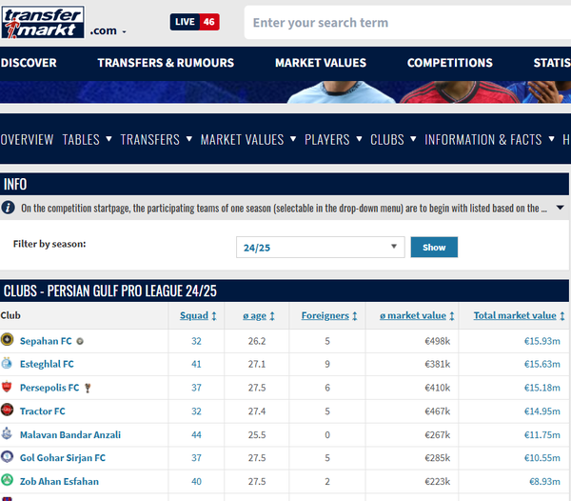Open the LIVE 46 matches badge

pyautogui.click(x=194, y=22)
